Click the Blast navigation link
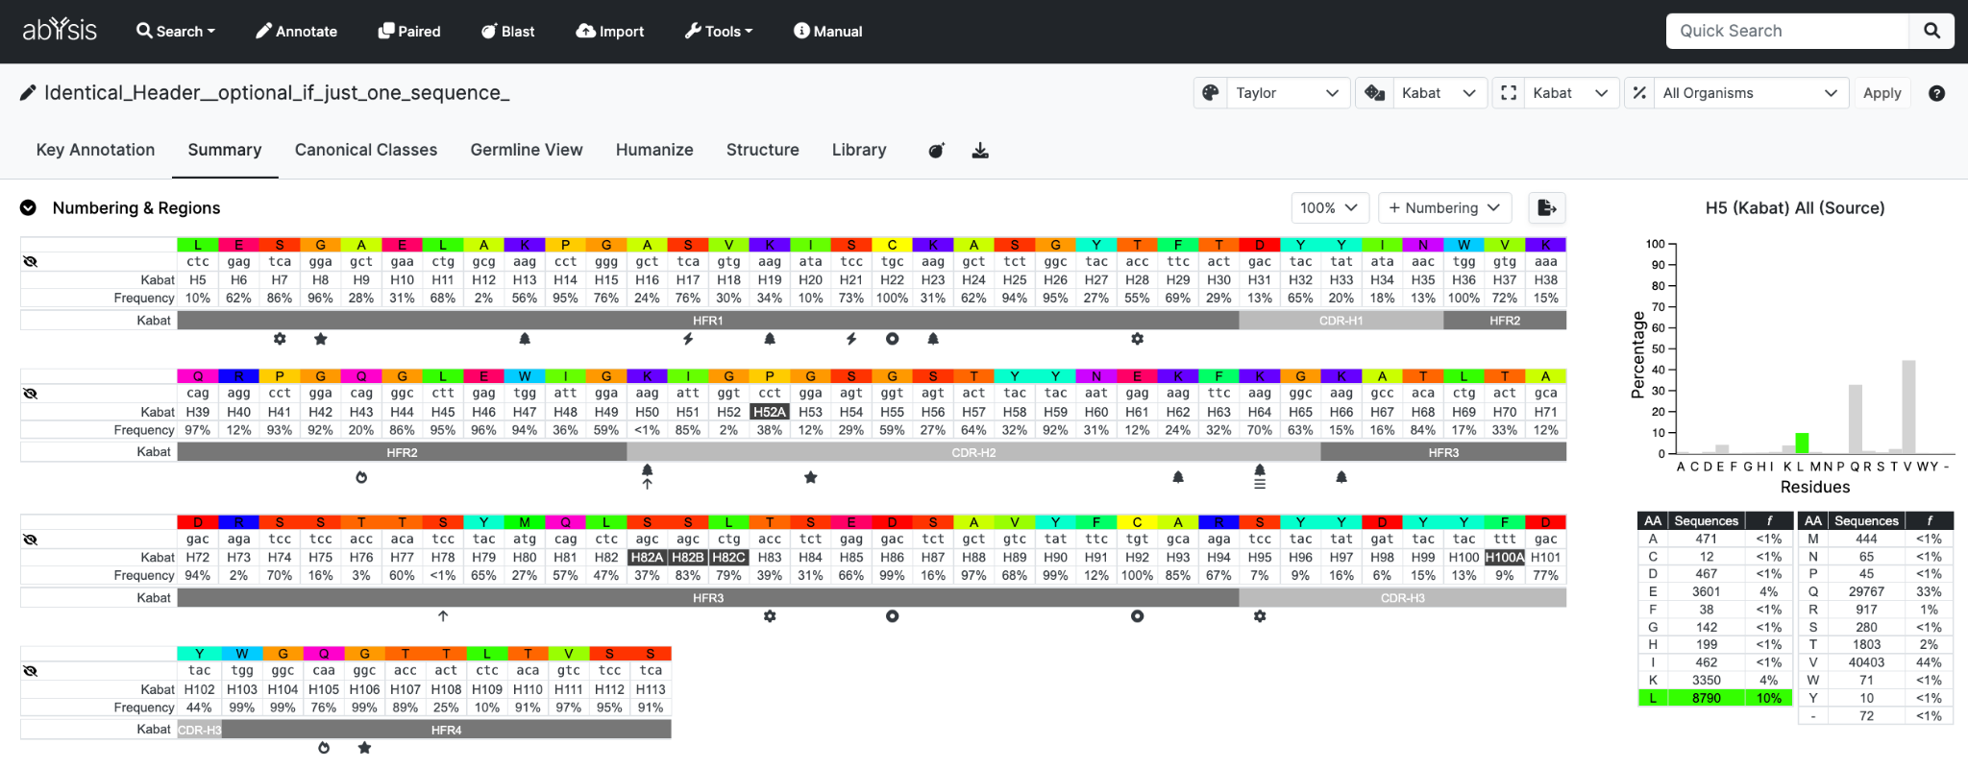The image size is (1968, 768). tap(508, 32)
